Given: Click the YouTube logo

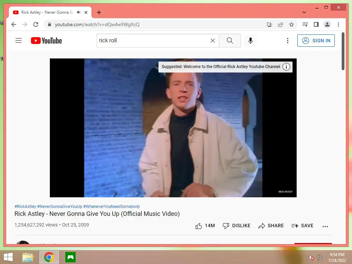Looking at the screenshot, I should point(46,41).
